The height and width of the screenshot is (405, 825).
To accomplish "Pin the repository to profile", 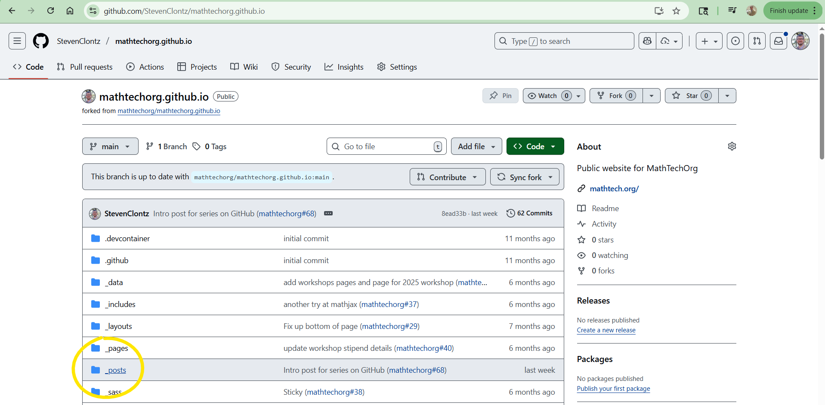I will [x=501, y=96].
